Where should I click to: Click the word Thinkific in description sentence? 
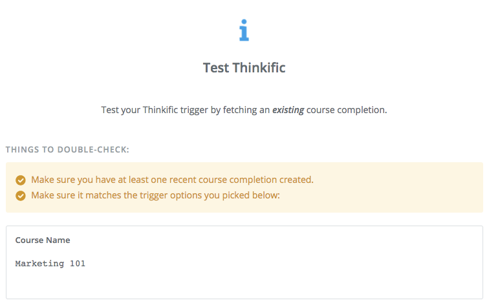point(160,110)
